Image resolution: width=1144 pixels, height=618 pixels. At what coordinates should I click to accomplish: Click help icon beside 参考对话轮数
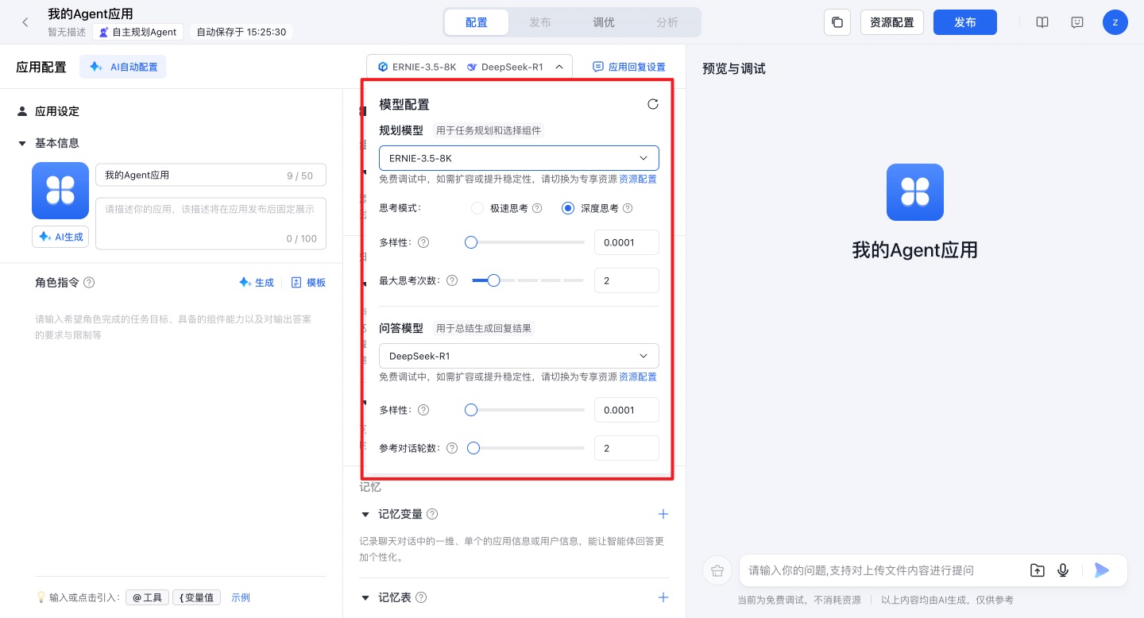452,448
